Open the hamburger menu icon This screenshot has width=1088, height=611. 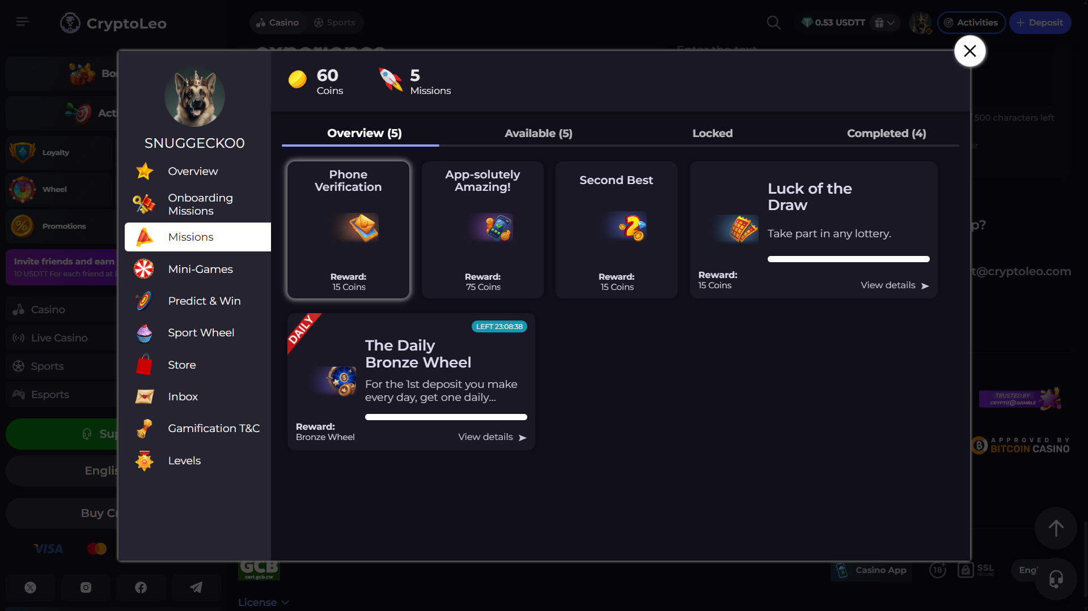point(22,22)
